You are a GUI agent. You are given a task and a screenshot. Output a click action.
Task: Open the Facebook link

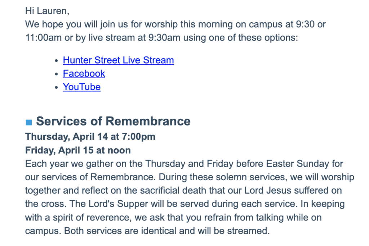pyautogui.click(x=84, y=74)
